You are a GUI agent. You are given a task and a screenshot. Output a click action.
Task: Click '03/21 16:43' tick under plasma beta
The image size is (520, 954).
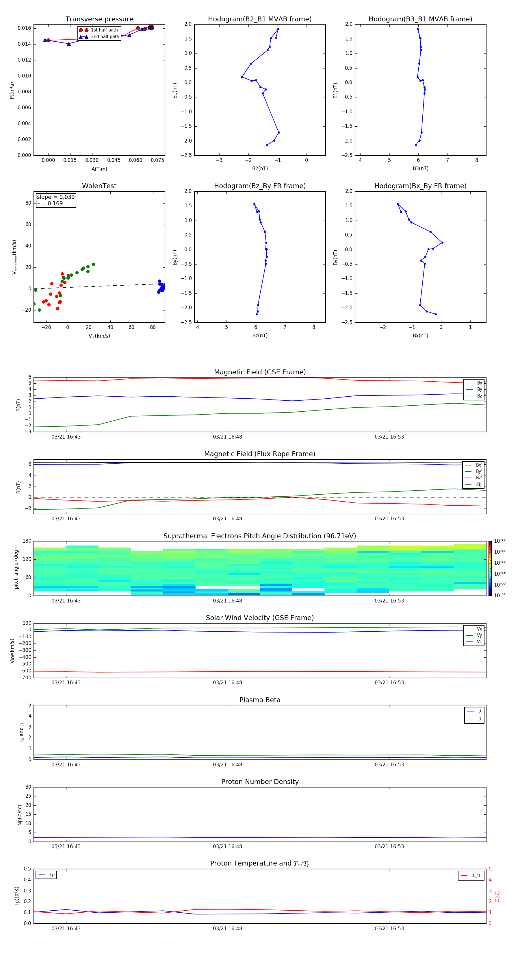pos(66,765)
